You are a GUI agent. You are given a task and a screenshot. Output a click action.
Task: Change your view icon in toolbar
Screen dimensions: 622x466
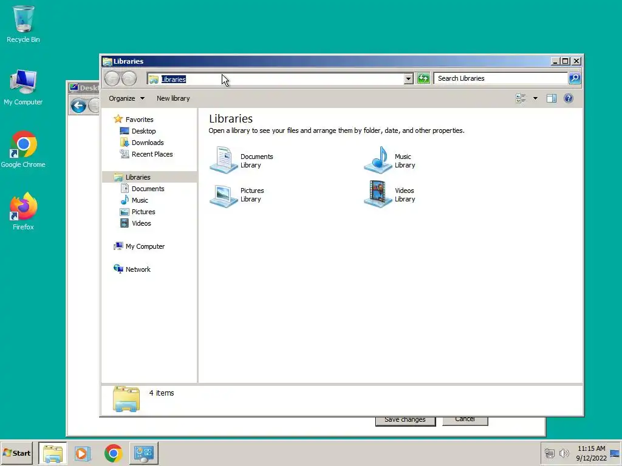(x=521, y=98)
